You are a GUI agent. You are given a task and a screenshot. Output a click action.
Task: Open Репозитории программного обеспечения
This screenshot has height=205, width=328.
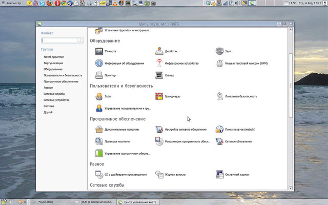[x=159, y=141]
